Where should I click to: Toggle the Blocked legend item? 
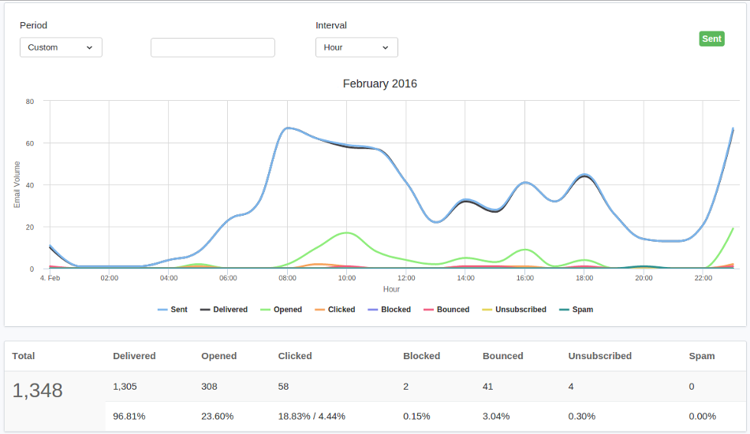click(390, 310)
